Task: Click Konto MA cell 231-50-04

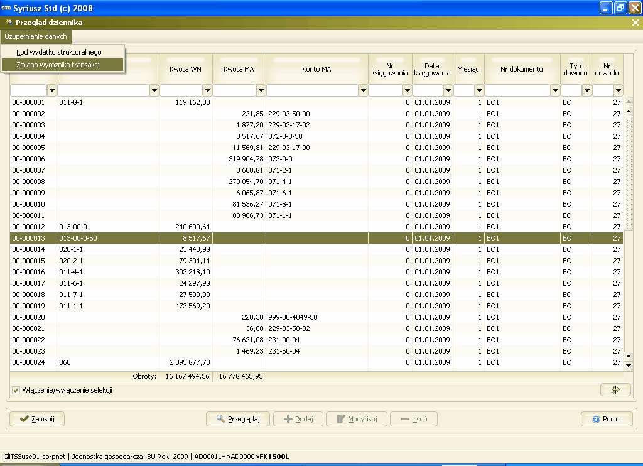Action: click(x=284, y=351)
